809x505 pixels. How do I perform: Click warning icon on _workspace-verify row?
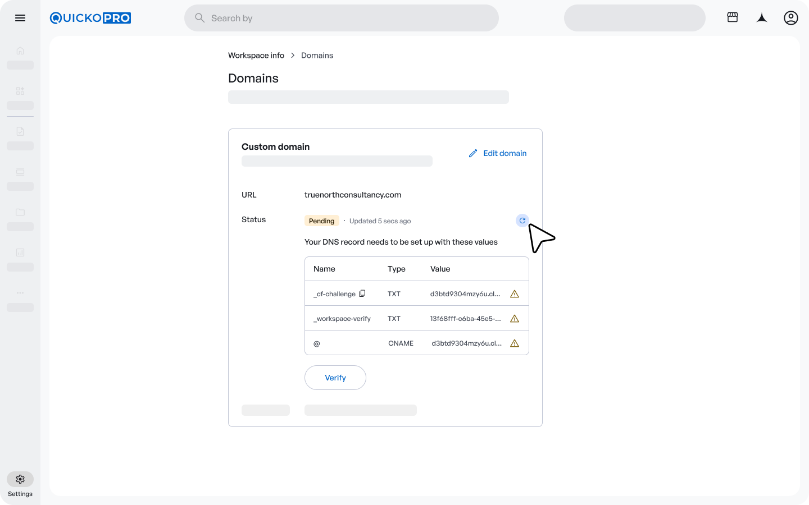(x=514, y=319)
